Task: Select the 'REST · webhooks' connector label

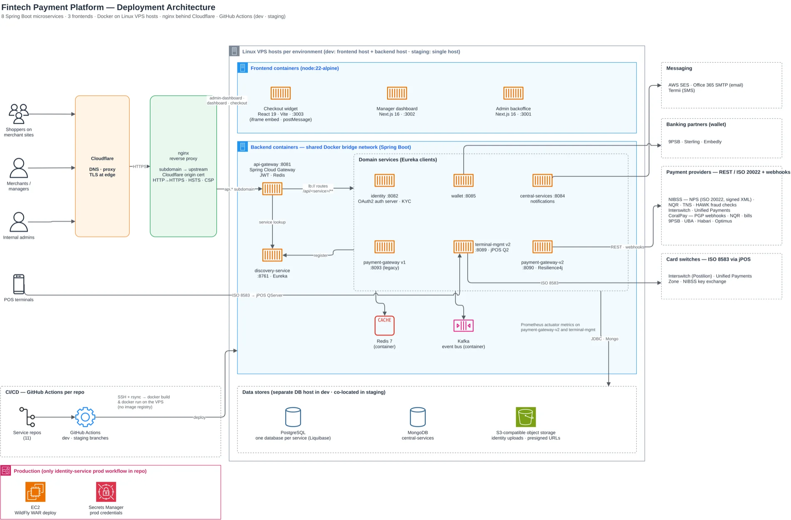Action: coord(627,247)
